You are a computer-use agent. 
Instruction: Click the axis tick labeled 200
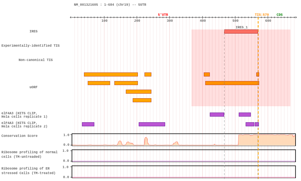coord(137,21)
